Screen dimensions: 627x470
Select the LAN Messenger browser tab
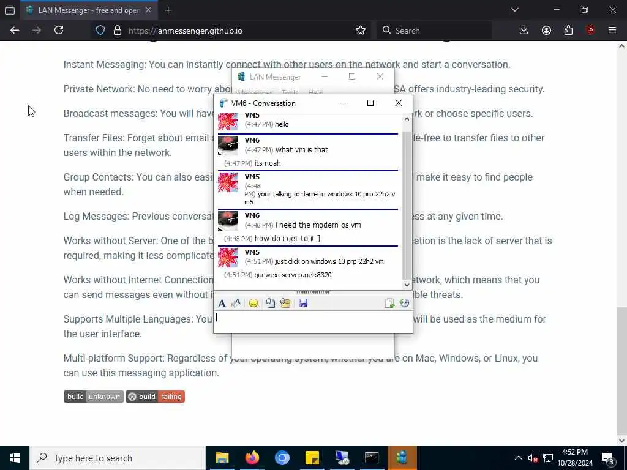89,10
